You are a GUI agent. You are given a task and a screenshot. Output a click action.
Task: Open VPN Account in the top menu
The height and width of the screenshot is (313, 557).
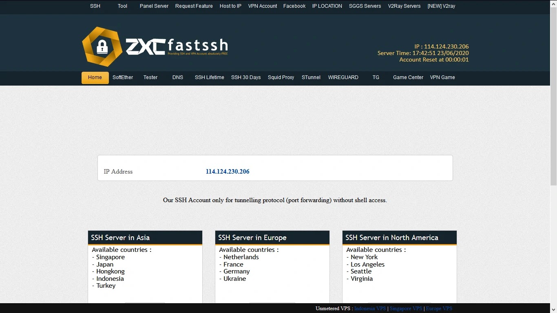tap(263, 6)
